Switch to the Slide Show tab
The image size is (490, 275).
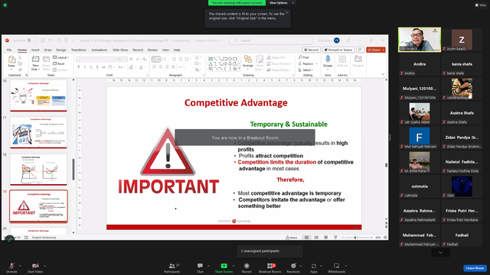(x=120, y=50)
